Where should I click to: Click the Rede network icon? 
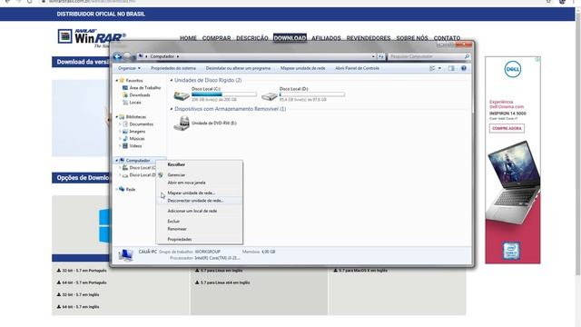(x=122, y=189)
